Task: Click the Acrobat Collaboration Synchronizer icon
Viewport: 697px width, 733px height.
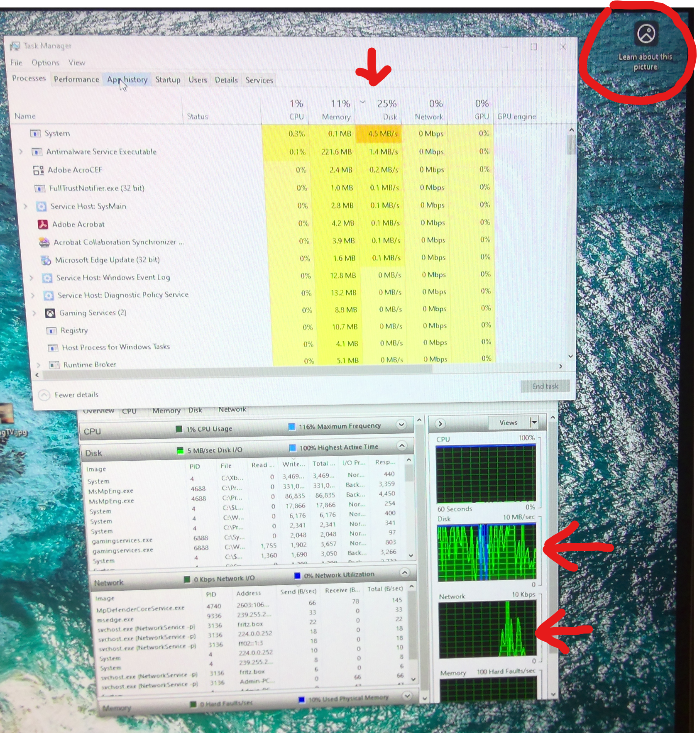Action: [44, 242]
